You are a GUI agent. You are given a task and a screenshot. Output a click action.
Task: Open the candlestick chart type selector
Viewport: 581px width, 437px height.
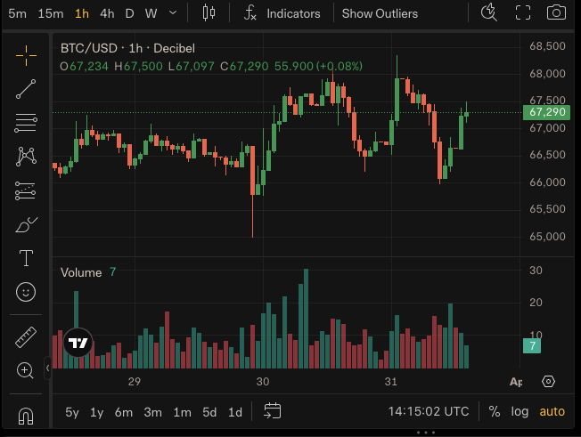(209, 13)
